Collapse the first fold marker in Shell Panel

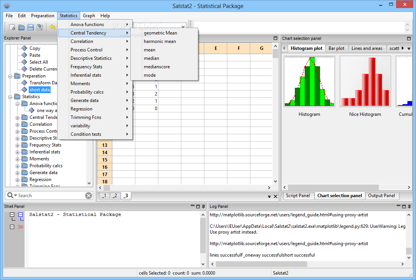pyautogui.click(x=12, y=214)
